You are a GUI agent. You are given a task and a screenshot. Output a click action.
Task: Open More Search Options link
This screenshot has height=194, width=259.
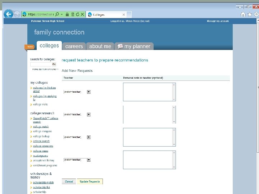click(45, 69)
